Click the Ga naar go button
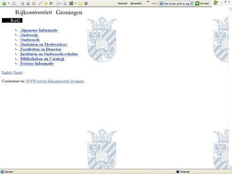The height and width of the screenshot is (174, 232). (202, 3)
